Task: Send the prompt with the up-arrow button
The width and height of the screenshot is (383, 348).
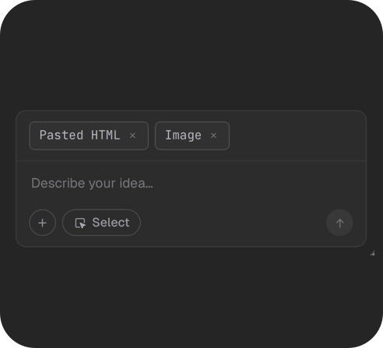Action: (339, 223)
